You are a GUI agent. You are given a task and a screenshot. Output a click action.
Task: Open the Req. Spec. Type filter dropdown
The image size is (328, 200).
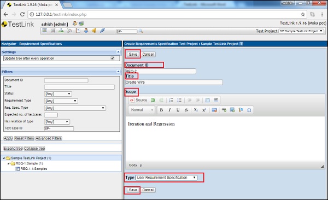[75, 108]
